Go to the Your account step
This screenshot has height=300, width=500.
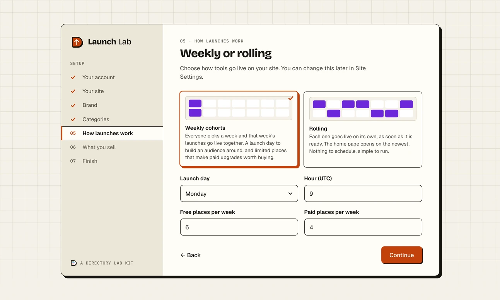click(112, 77)
